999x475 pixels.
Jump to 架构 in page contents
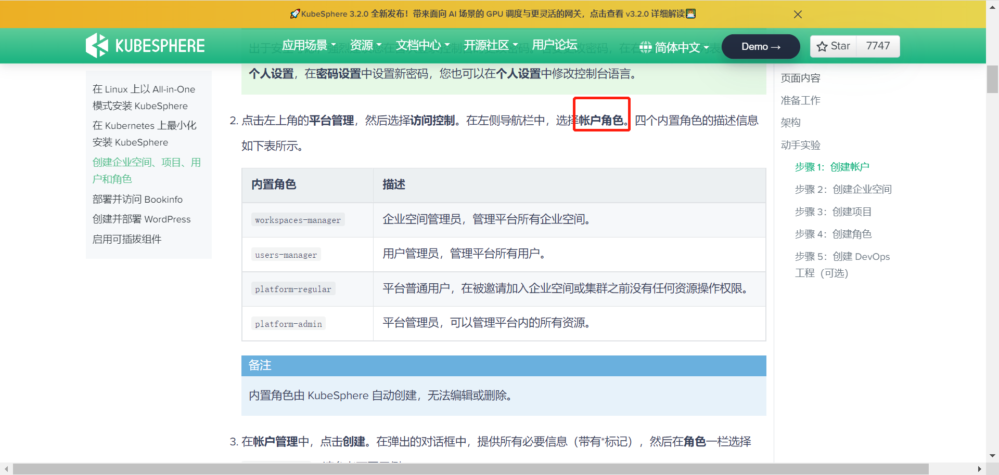click(790, 123)
